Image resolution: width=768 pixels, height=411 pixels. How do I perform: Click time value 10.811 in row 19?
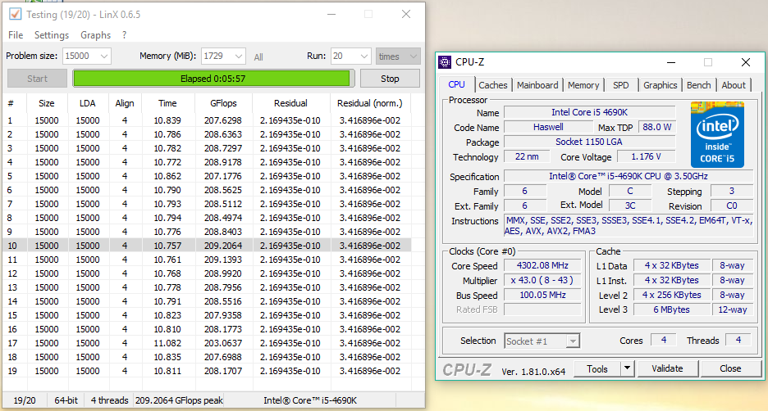pos(167,371)
